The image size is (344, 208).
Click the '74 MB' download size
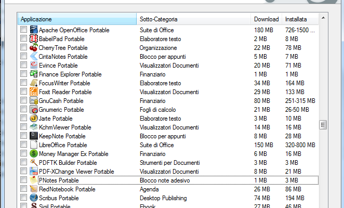coord(262,198)
